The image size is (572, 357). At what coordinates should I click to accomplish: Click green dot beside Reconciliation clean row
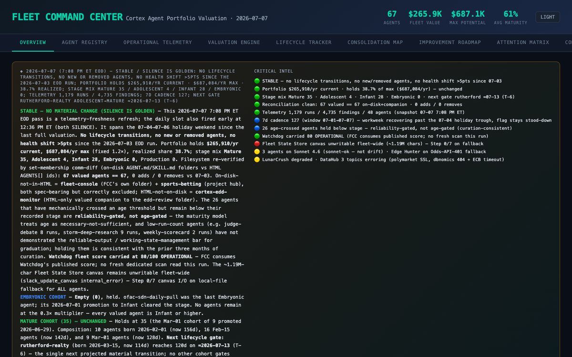click(257, 105)
